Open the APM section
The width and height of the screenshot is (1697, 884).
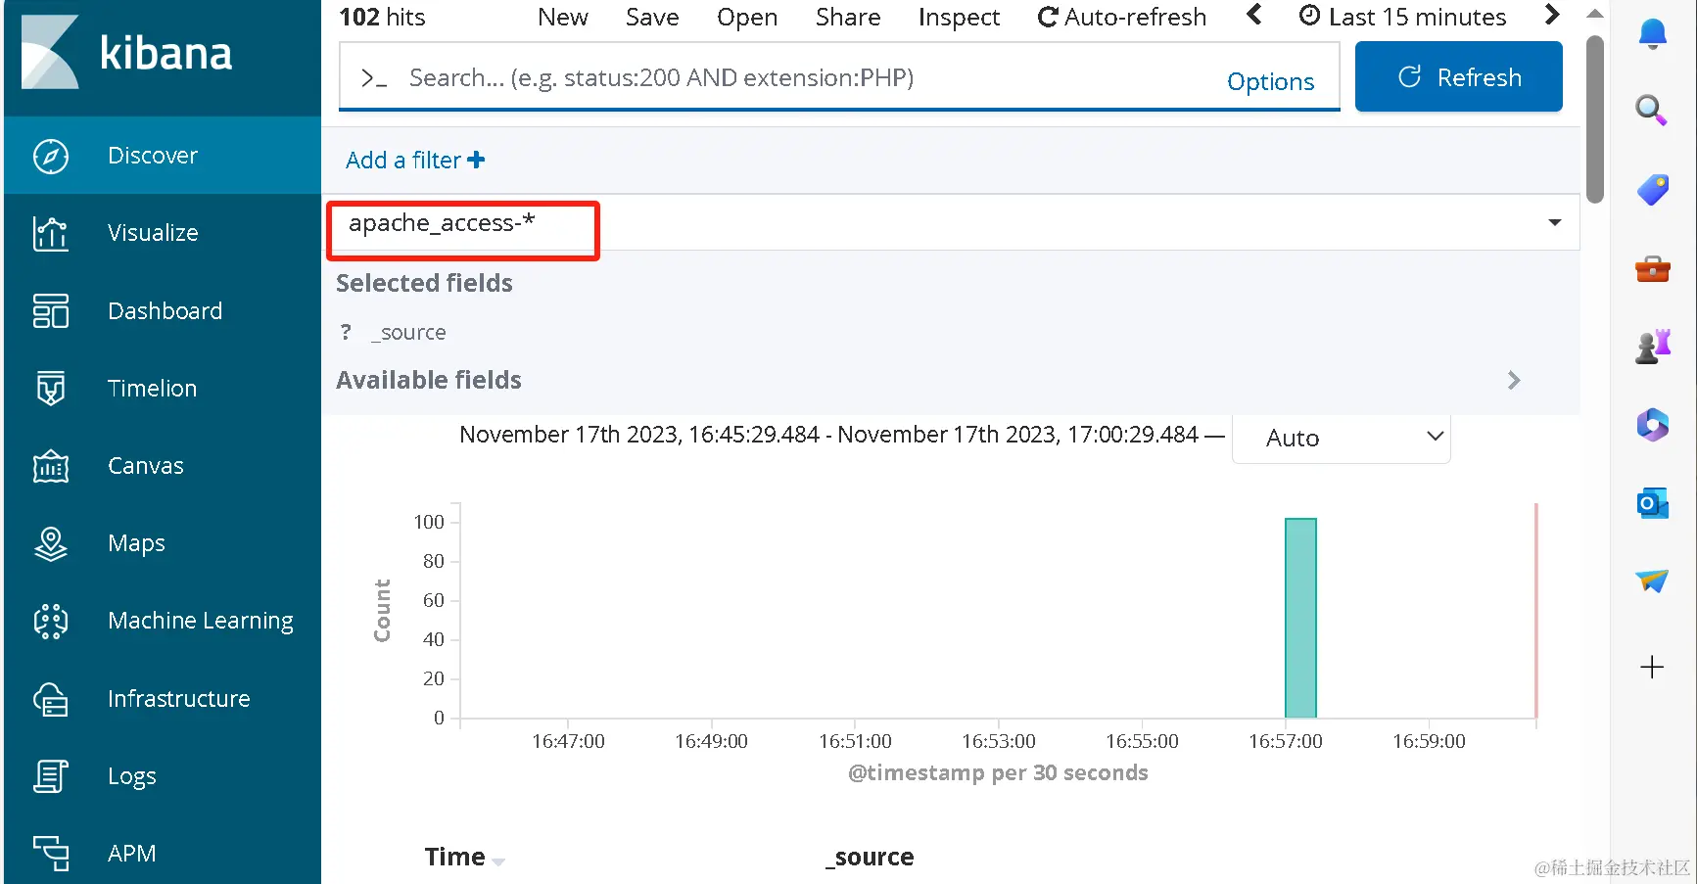tap(132, 853)
